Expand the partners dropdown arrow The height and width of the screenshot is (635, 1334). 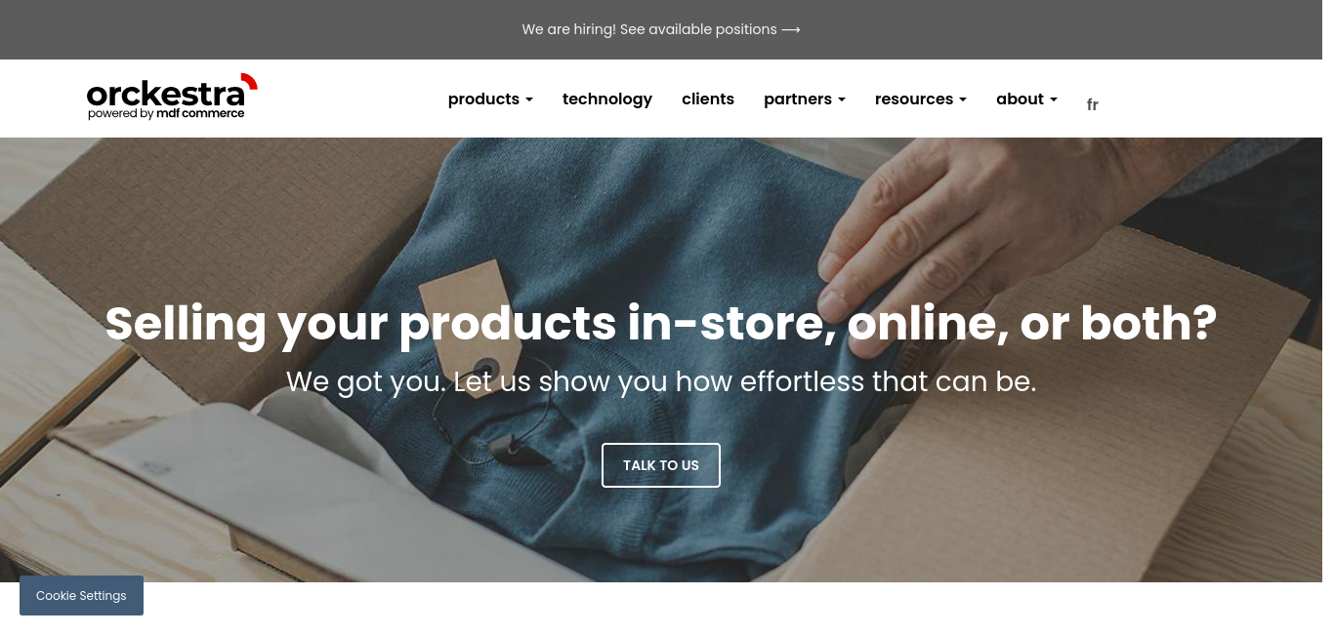click(842, 99)
